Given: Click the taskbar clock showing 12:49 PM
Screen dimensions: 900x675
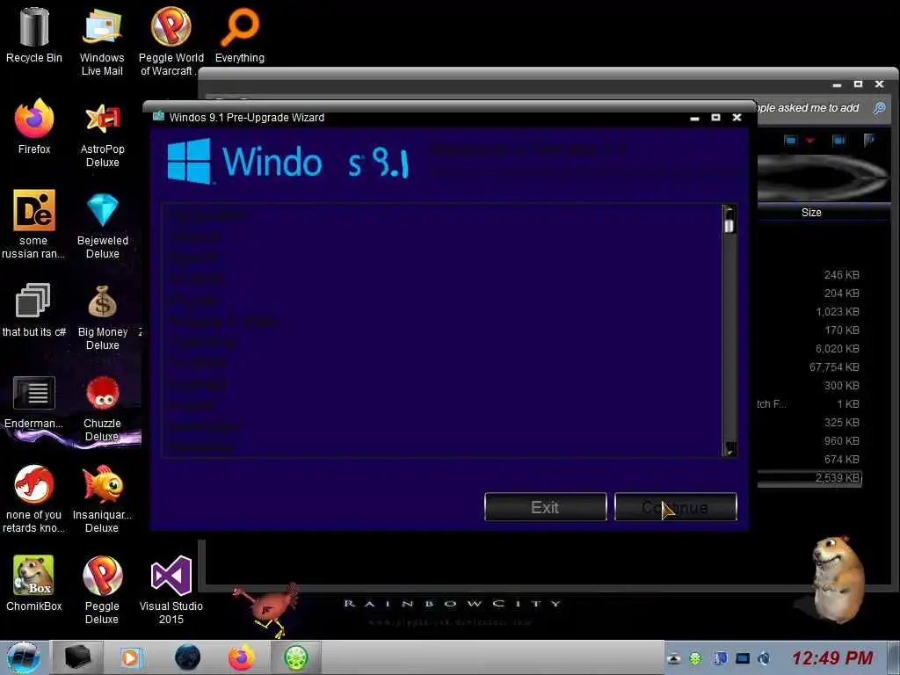Looking at the screenshot, I should pyautogui.click(x=831, y=657).
